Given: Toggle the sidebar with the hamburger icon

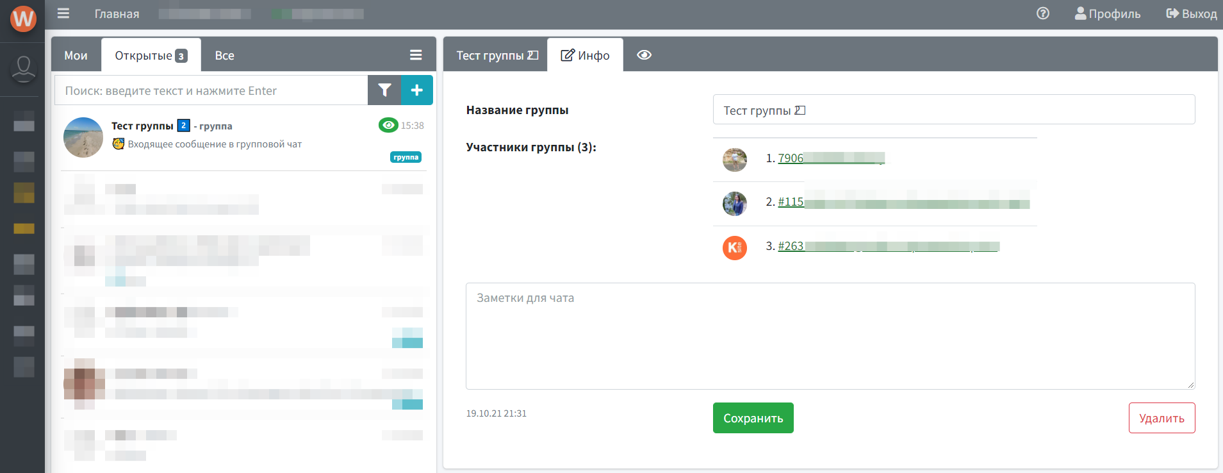Looking at the screenshot, I should tap(63, 13).
